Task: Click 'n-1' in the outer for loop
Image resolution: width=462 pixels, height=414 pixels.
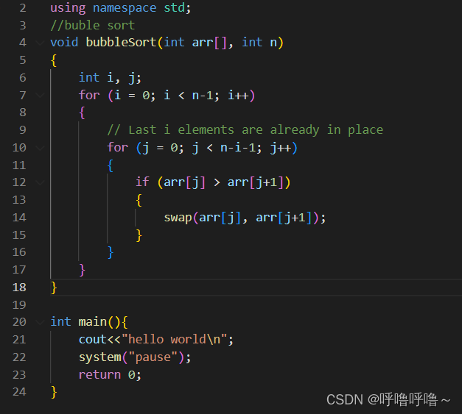Action: pos(202,96)
